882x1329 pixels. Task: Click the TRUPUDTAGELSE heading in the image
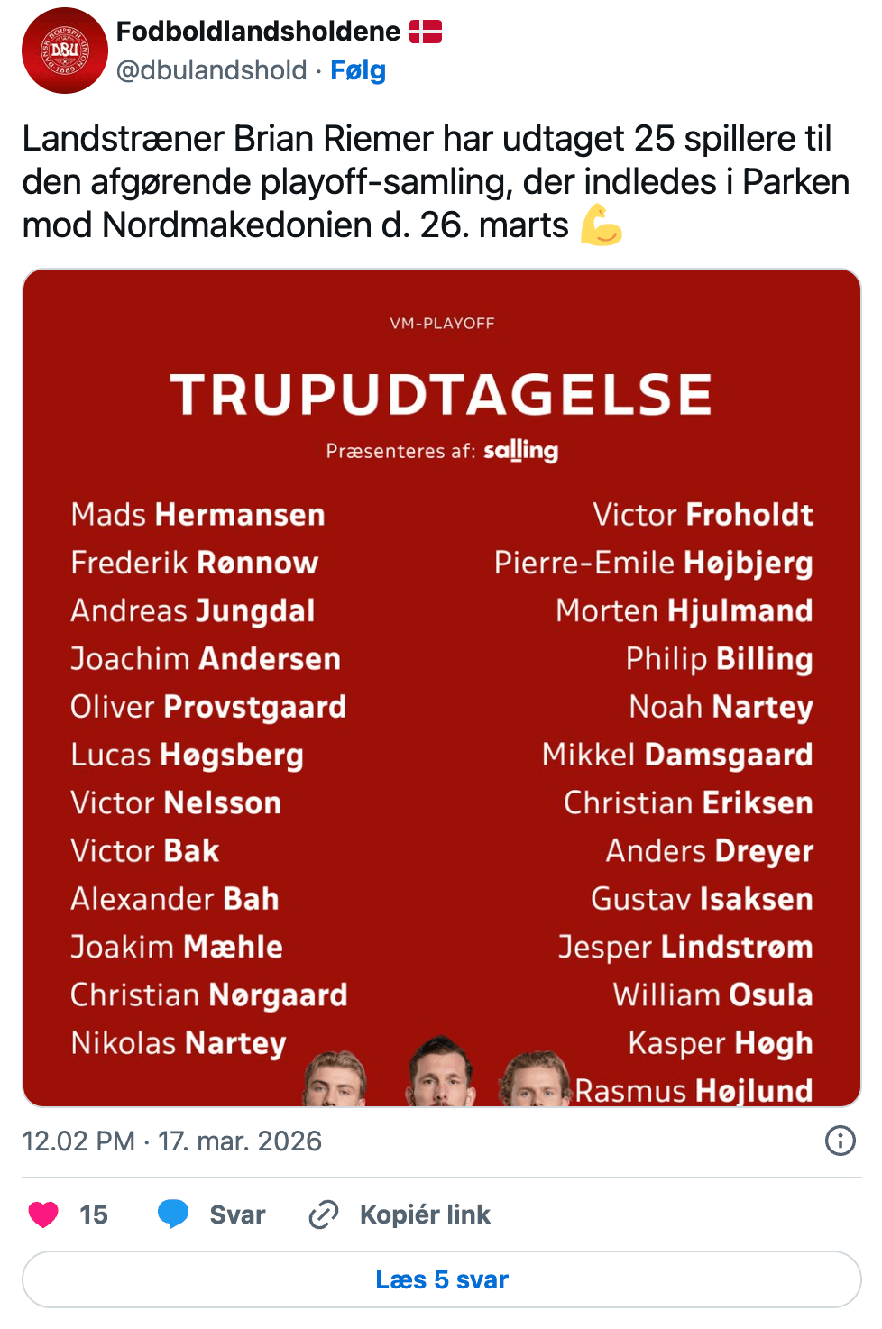[442, 394]
